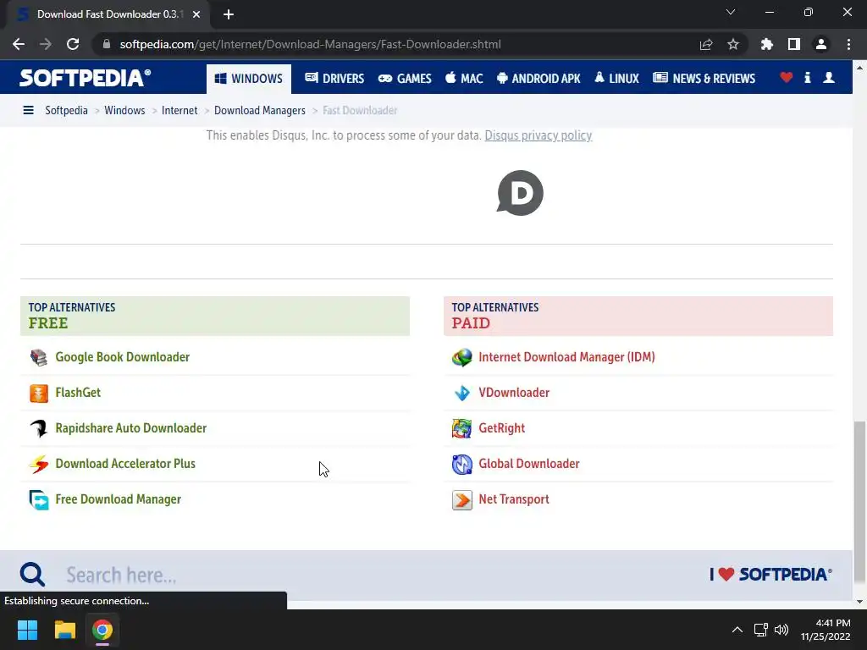Click the Download Accelerator Plus icon

[39, 465]
